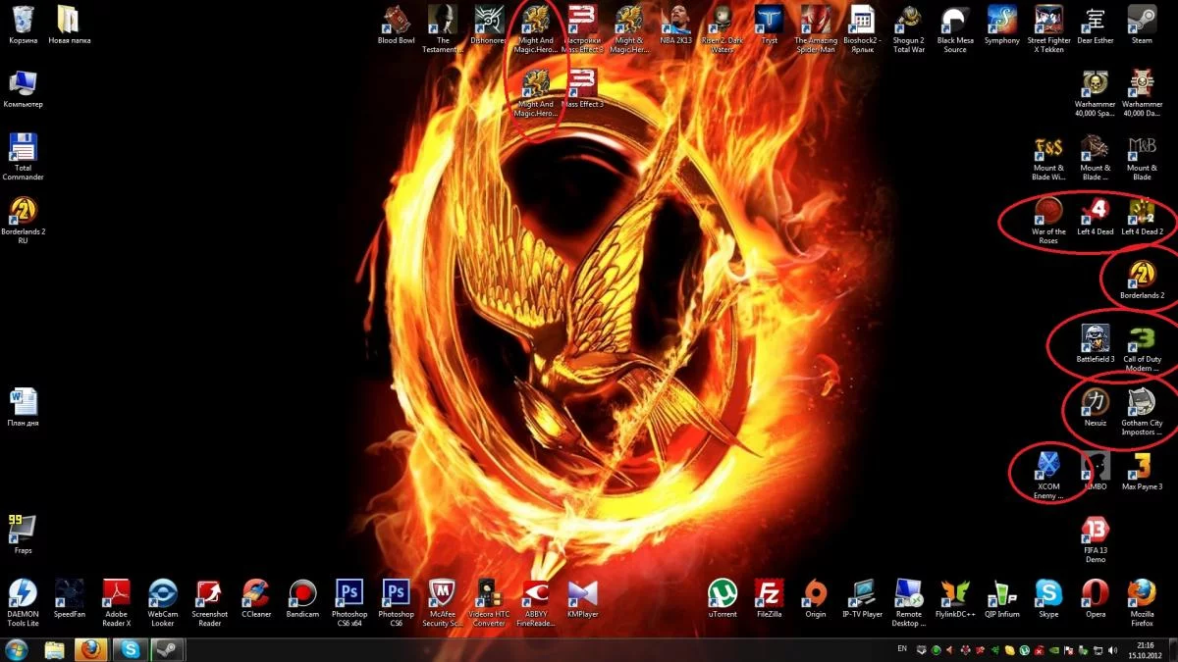Open XCOM Enemy... shortcut
1178x662 pixels.
(x=1048, y=476)
